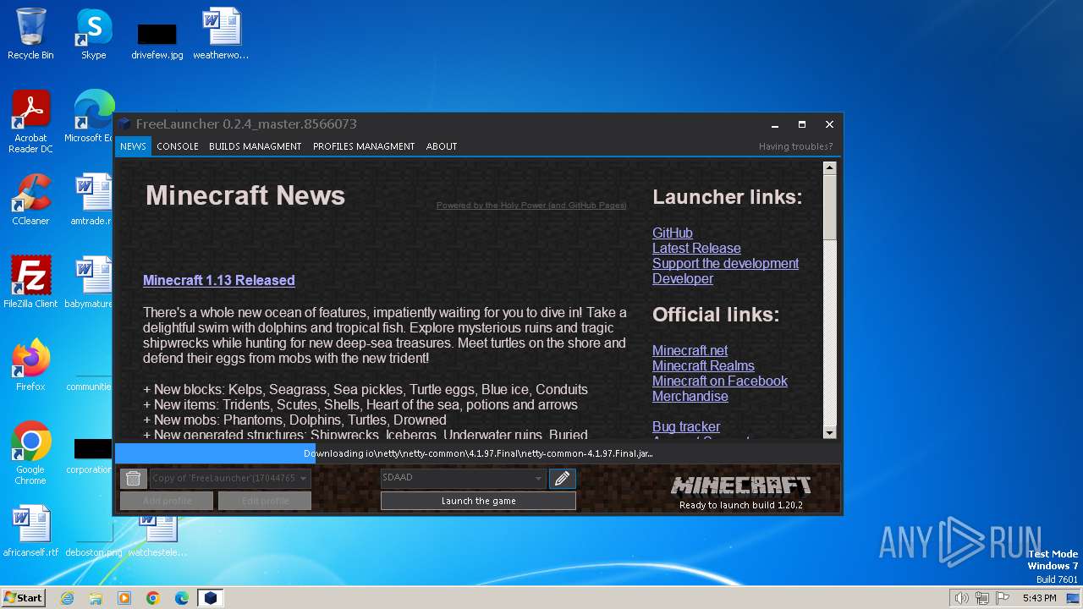Click the 5:43 PM system clock
The width and height of the screenshot is (1083, 609).
[1039, 598]
